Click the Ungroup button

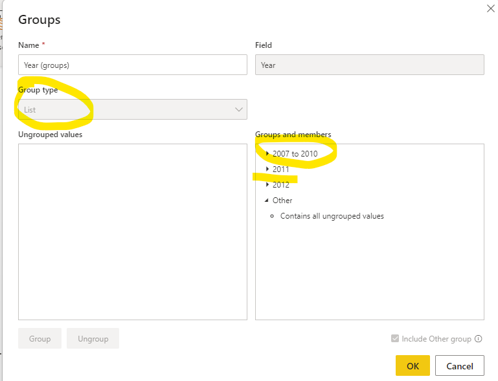[x=93, y=338]
